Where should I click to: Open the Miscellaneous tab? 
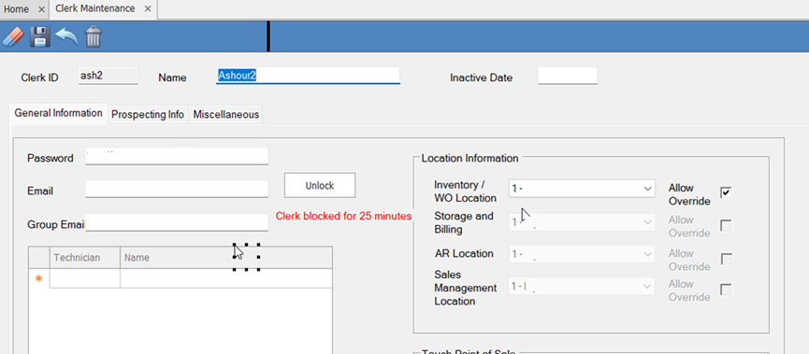click(x=226, y=114)
